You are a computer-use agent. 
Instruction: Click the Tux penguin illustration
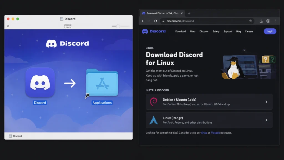click(x=233, y=68)
